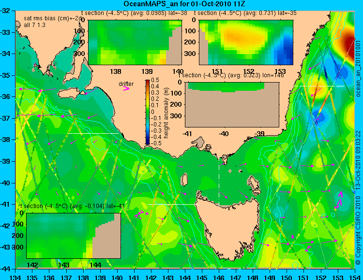Open the lat=-41 temperature section inset plot
The width and height of the screenshot is (363, 280).
point(74,236)
